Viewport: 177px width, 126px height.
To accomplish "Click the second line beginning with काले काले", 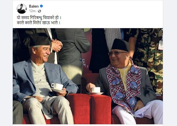I will click(x=38, y=23).
